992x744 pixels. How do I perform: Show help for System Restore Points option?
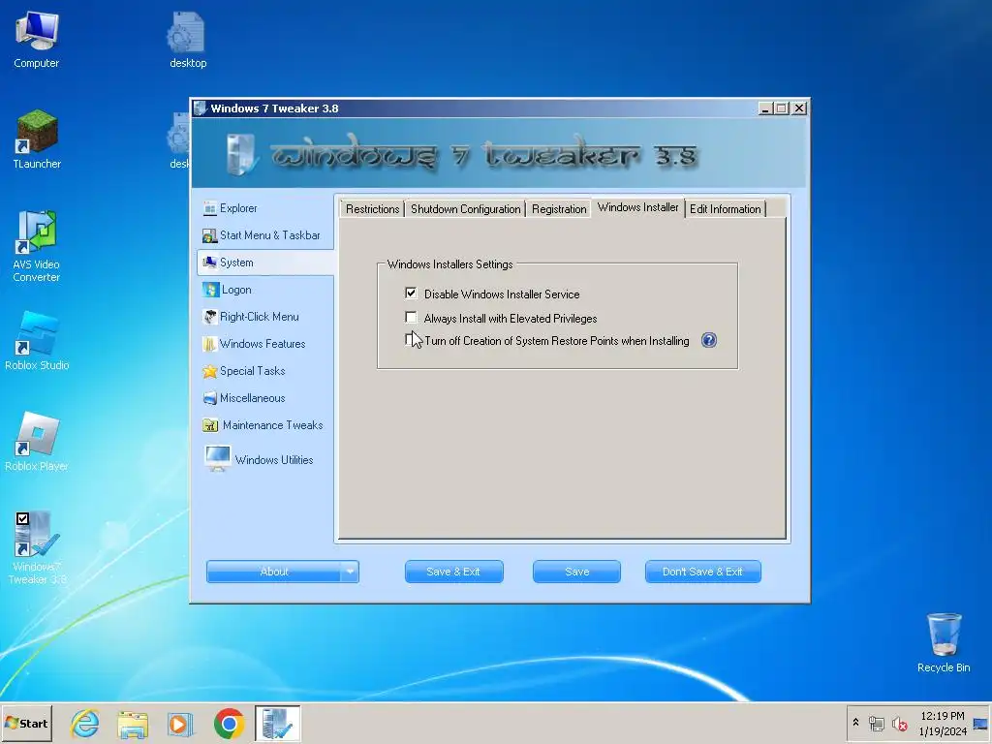click(708, 340)
